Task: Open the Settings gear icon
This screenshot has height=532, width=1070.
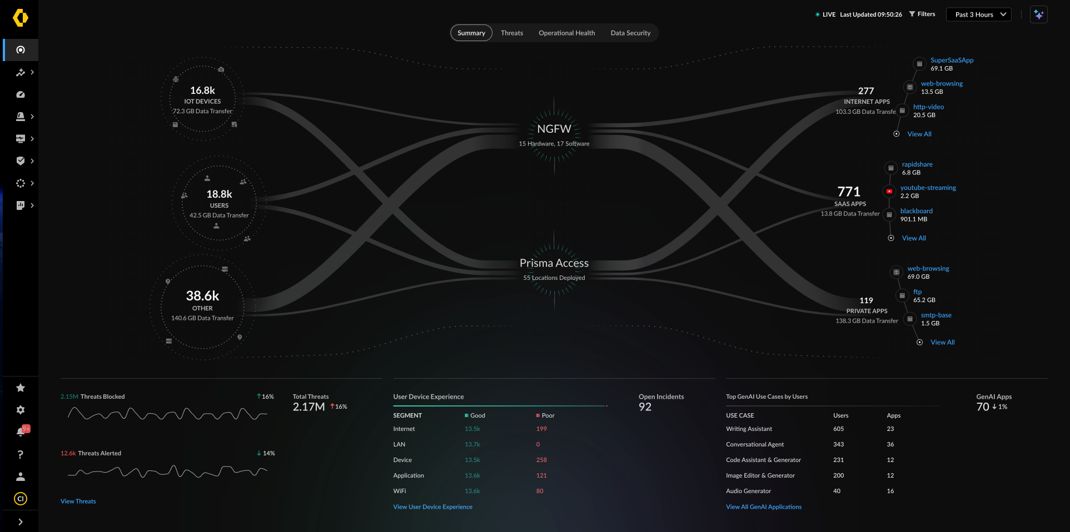Action: click(21, 410)
